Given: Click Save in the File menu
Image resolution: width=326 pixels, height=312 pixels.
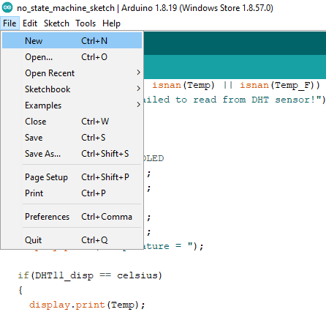Looking at the screenshot, I should (72, 138).
